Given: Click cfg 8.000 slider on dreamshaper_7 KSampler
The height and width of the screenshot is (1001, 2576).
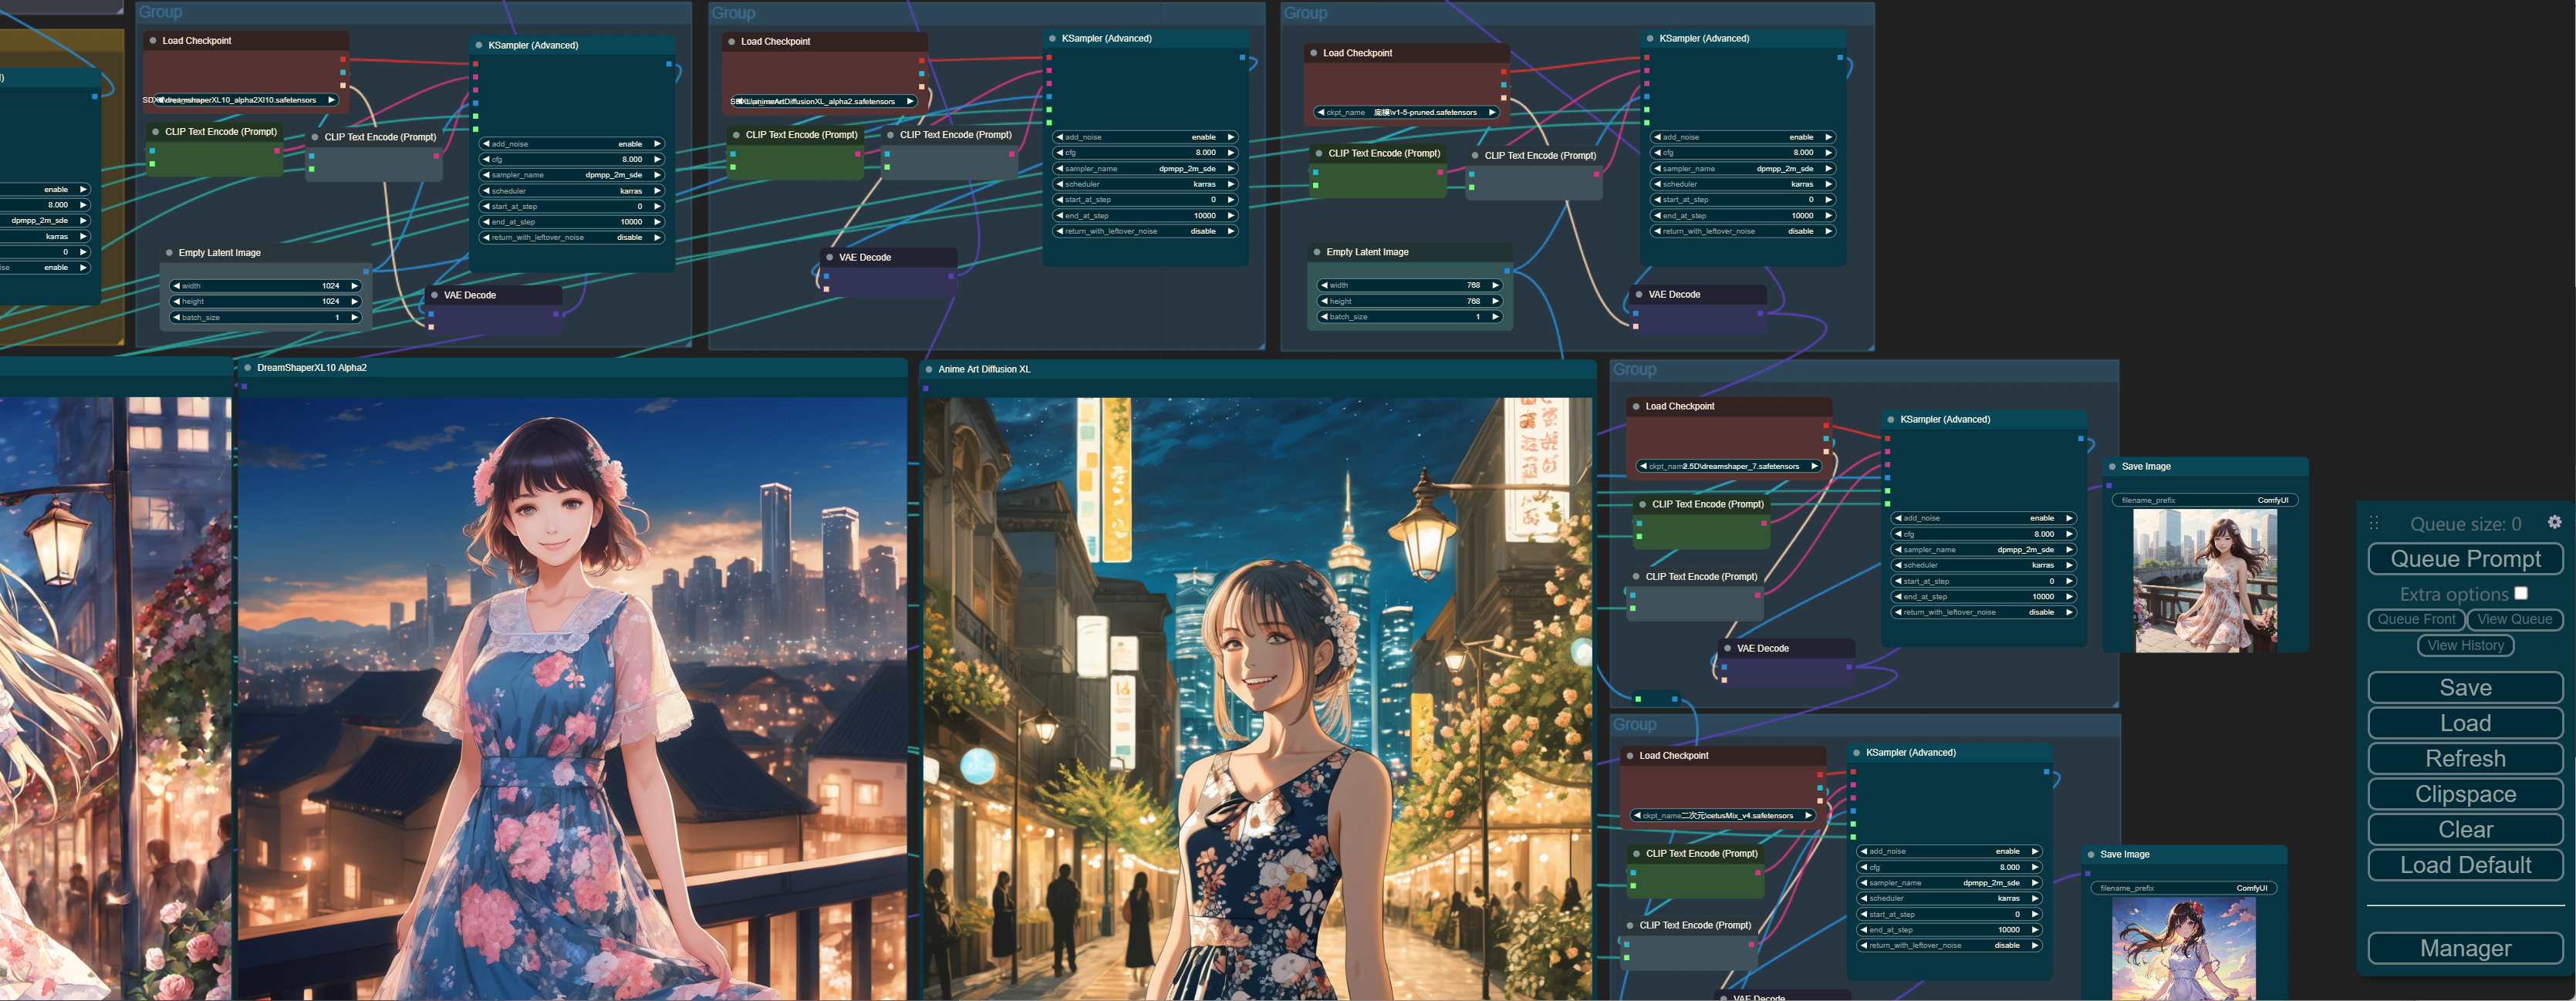Looking at the screenshot, I should (x=1983, y=534).
